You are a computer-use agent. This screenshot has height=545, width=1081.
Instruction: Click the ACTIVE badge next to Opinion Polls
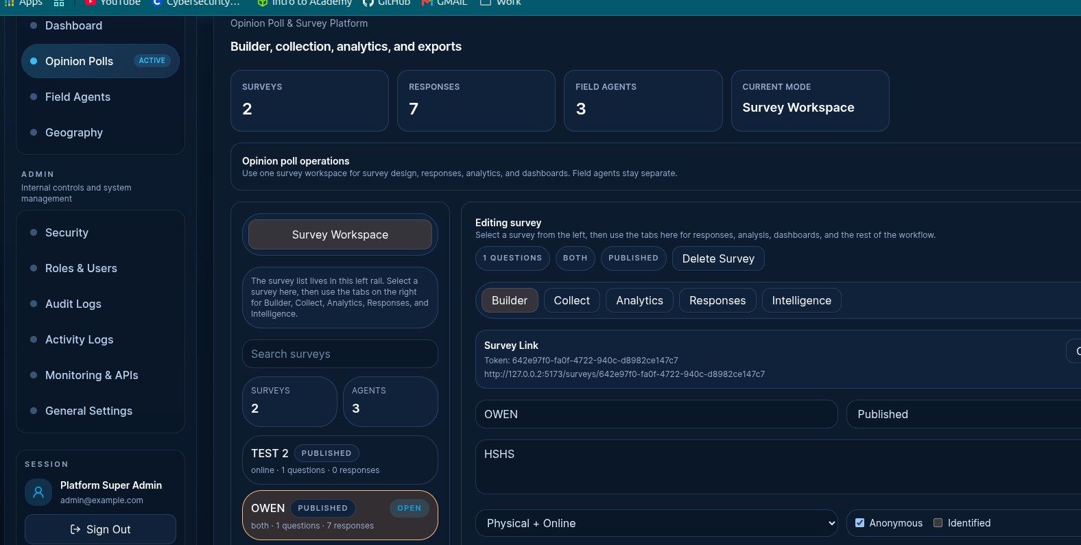point(152,60)
